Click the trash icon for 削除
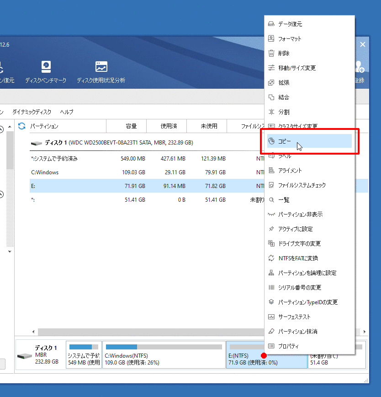This screenshot has height=397, width=381. click(x=271, y=54)
